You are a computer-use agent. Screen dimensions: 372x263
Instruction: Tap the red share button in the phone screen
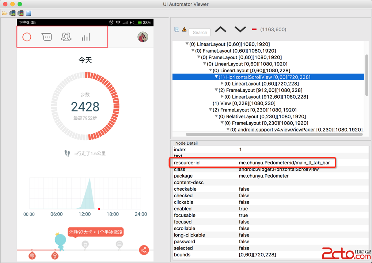(144, 250)
